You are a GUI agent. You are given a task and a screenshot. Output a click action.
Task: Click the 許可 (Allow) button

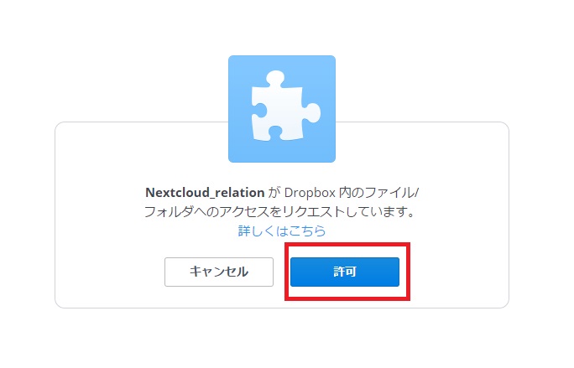(344, 272)
